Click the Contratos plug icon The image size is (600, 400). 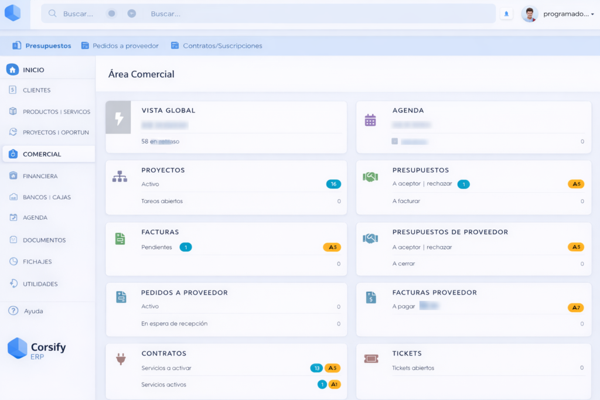point(121,359)
